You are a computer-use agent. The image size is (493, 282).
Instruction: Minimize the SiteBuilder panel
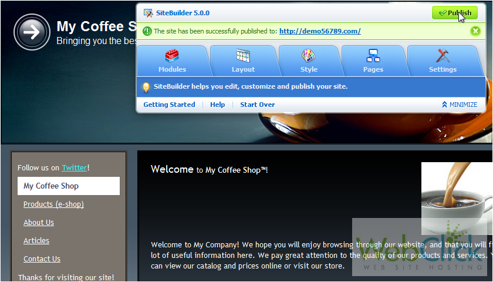tap(460, 105)
